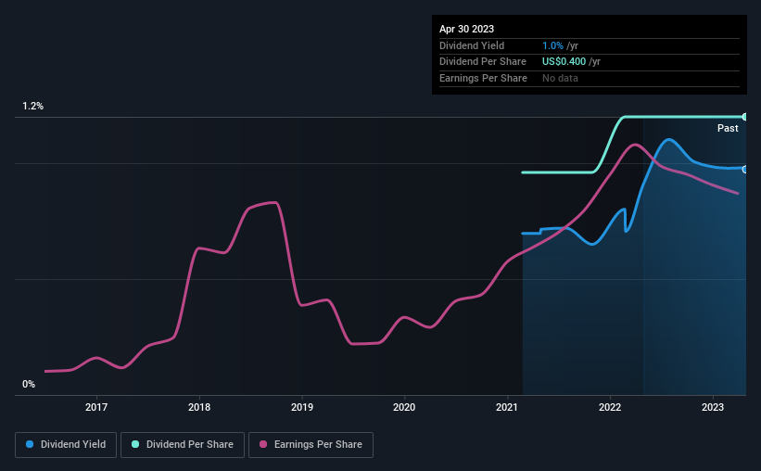Screen dimensions: 761x471
Task: Click the US$0.400 Dividend Per Share value
Action: coord(564,62)
